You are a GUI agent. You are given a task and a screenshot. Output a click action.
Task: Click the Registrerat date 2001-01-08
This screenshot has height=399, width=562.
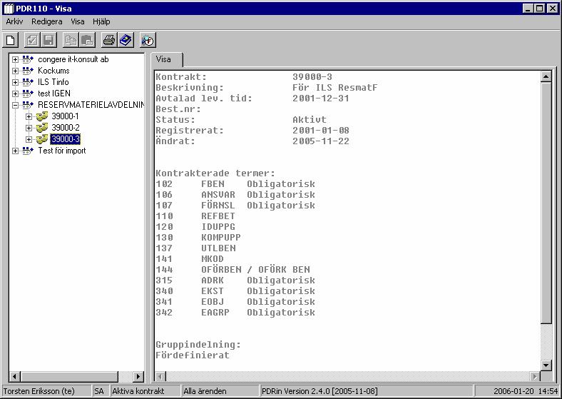pos(321,130)
